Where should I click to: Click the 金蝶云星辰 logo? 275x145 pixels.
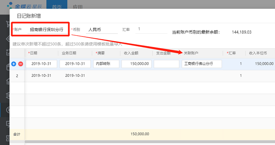[x=24, y=6]
